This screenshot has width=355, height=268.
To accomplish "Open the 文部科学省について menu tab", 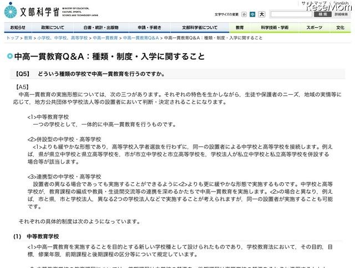I will click(x=200, y=28).
